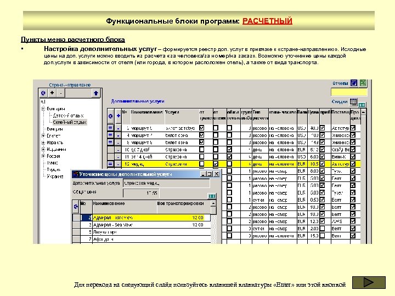Add a new country-direction with plus button
This screenshot has width=395, height=296.
coord(52,93)
